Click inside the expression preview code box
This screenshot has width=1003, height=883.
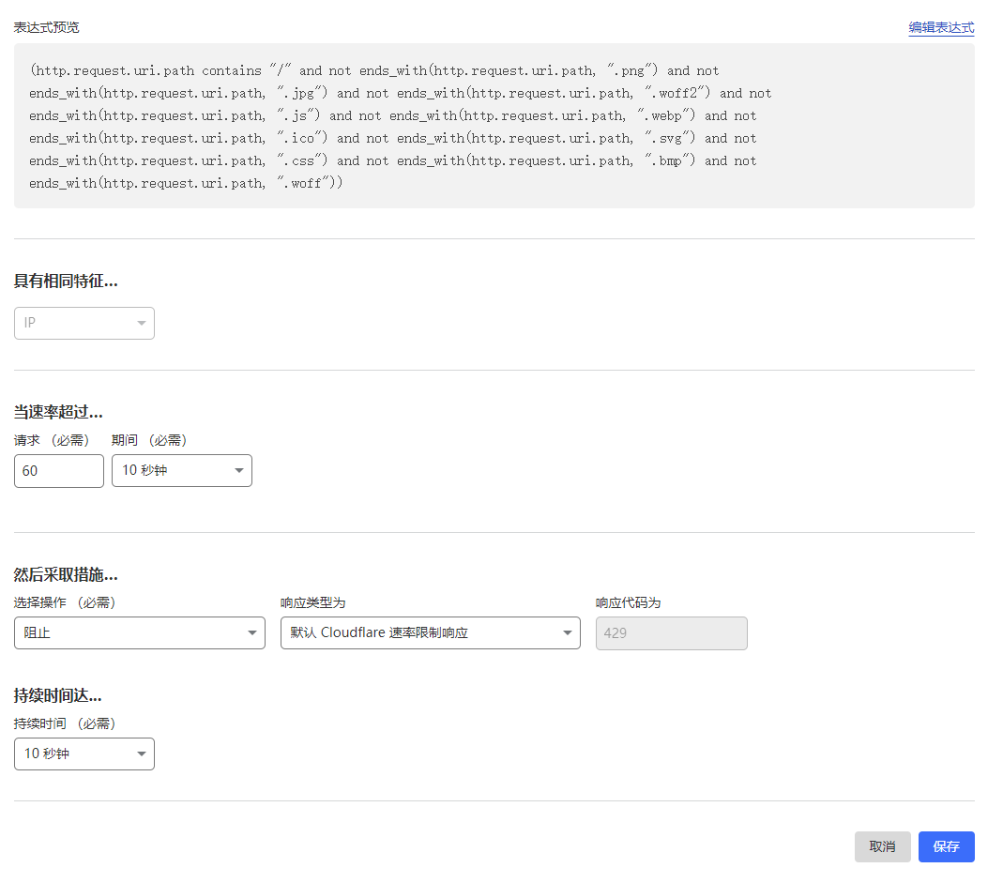pyautogui.click(x=494, y=127)
